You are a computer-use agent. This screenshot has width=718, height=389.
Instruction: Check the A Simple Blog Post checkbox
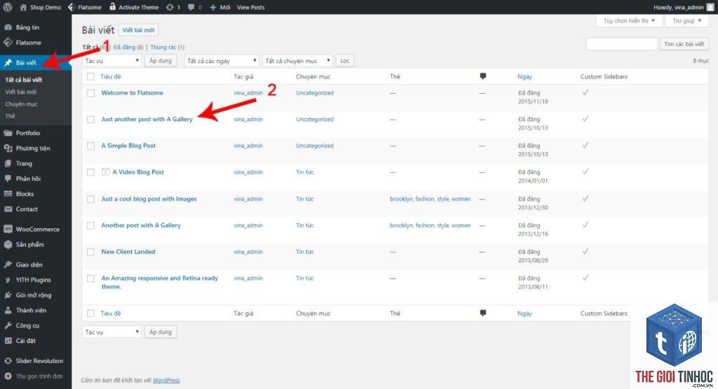point(90,146)
